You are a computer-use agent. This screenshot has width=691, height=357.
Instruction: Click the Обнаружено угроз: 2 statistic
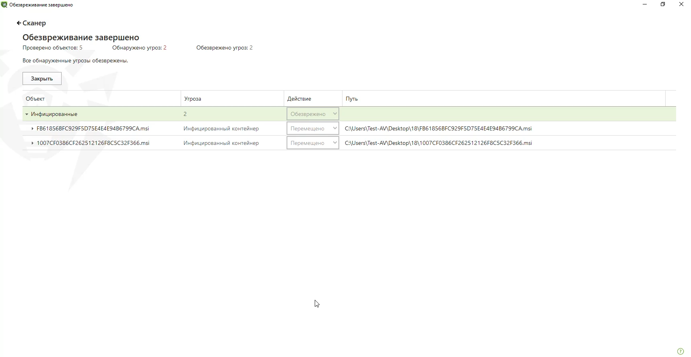pyautogui.click(x=139, y=48)
